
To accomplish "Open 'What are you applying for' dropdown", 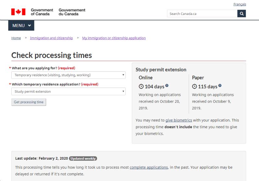I will (68, 75).
